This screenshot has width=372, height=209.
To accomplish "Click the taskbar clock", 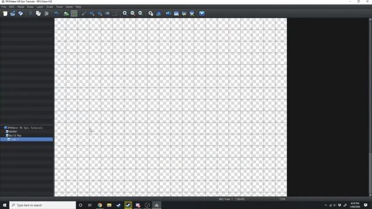I will click(x=355, y=205).
